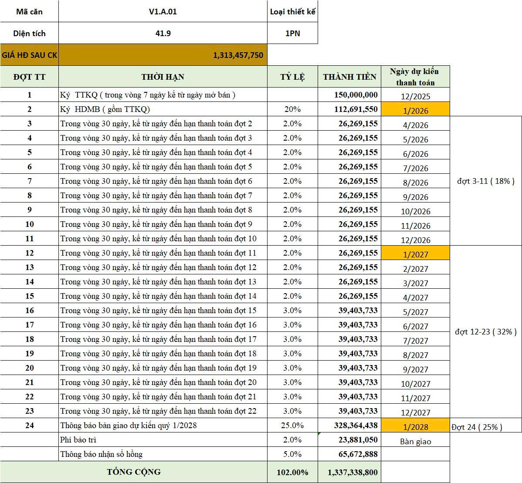
Task: Select the Ký HDMB (gồm TTKQ) cell
Action: click(163, 109)
